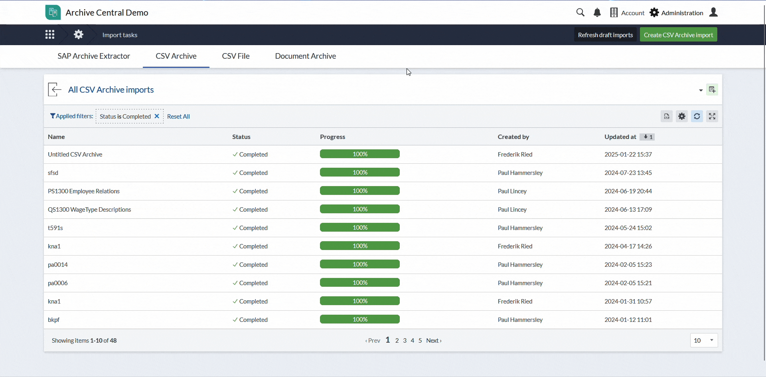Click the 2024-04-17 14:26 timestamp
The height and width of the screenshot is (377, 766).
(x=628, y=246)
